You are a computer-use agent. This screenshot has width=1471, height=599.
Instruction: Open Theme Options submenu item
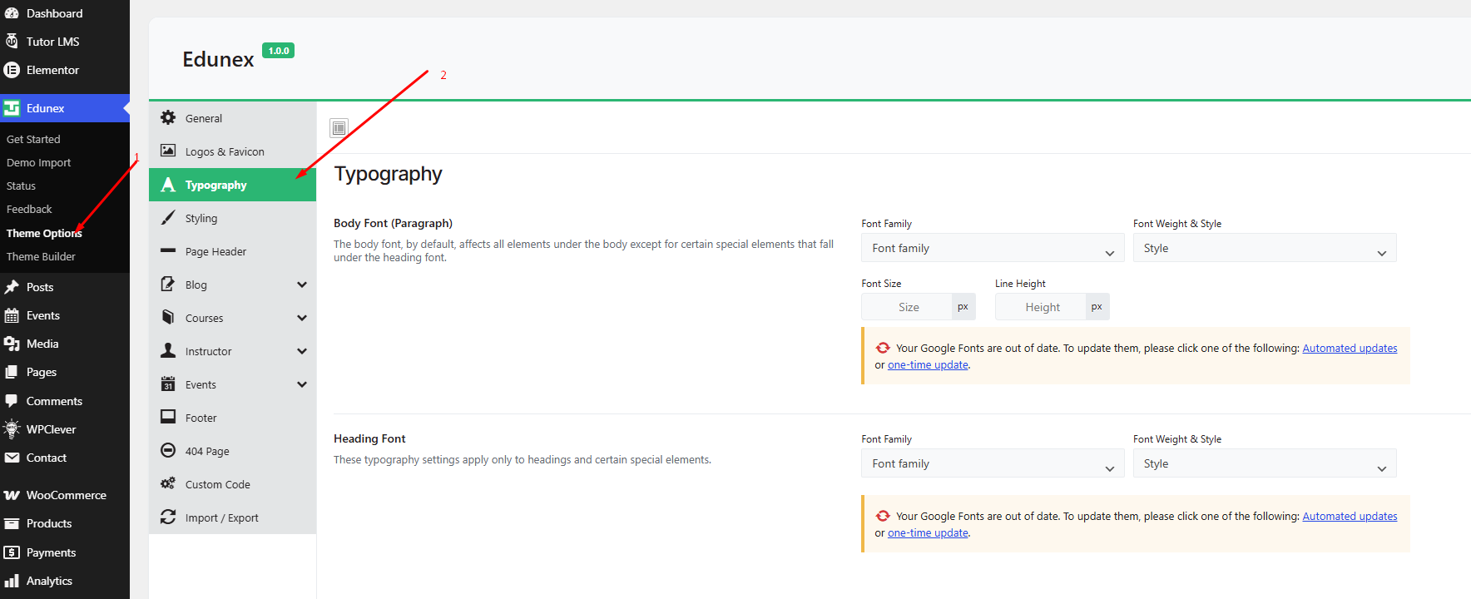(x=44, y=233)
